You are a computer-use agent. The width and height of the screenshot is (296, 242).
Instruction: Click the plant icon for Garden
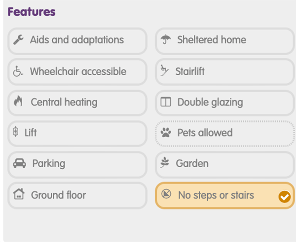(165, 162)
